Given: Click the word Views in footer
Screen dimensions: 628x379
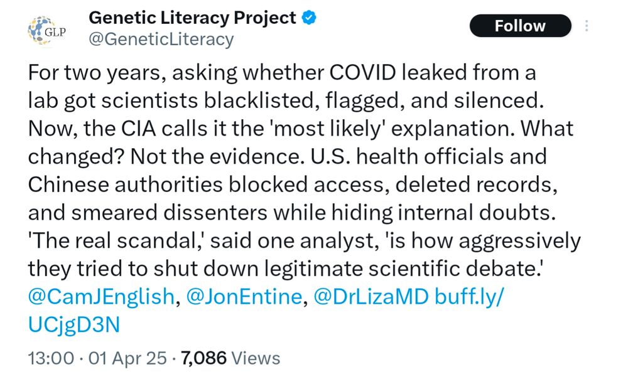Looking at the screenshot, I should 256,358.
